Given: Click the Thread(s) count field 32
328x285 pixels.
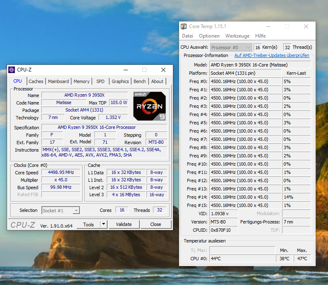Looking at the screenshot, I should 287,47.
